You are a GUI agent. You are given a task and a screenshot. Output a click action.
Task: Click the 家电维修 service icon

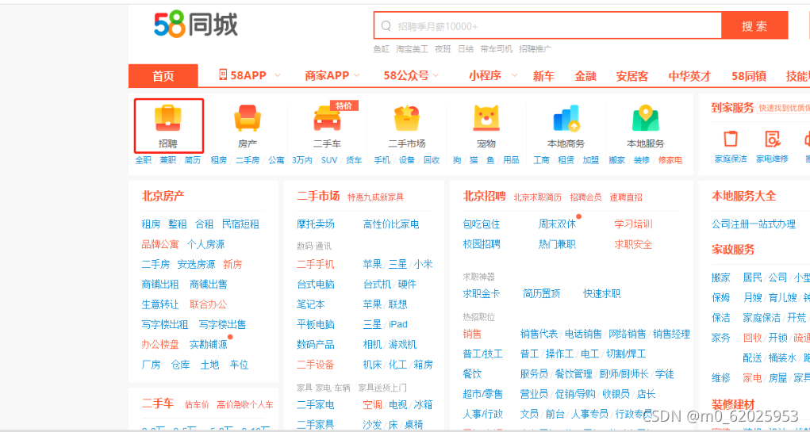(772, 140)
